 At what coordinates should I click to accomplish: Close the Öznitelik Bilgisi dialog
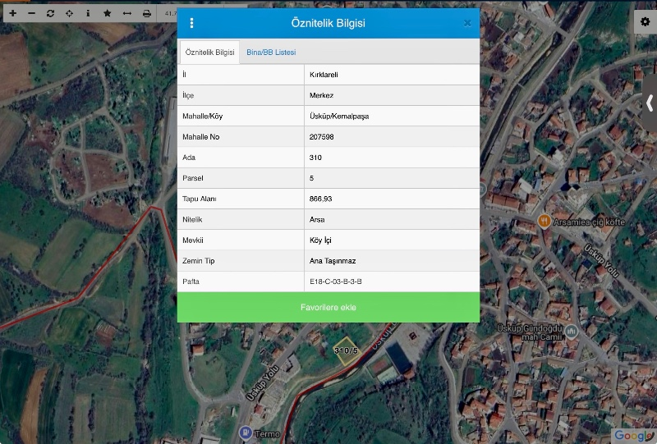click(467, 23)
